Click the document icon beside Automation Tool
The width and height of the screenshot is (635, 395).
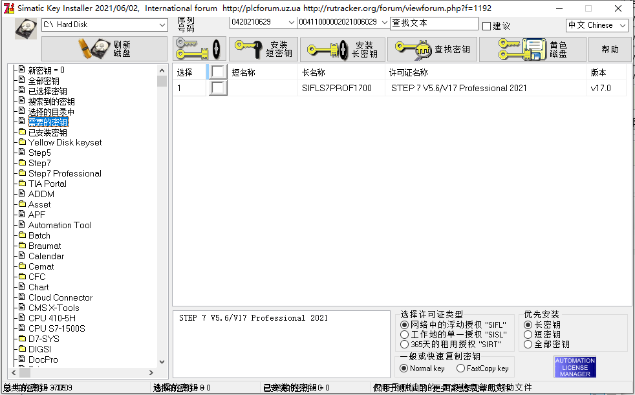(22, 224)
